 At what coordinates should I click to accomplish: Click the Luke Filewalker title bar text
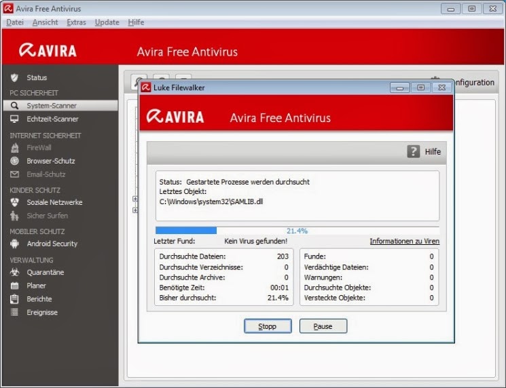tap(179, 88)
